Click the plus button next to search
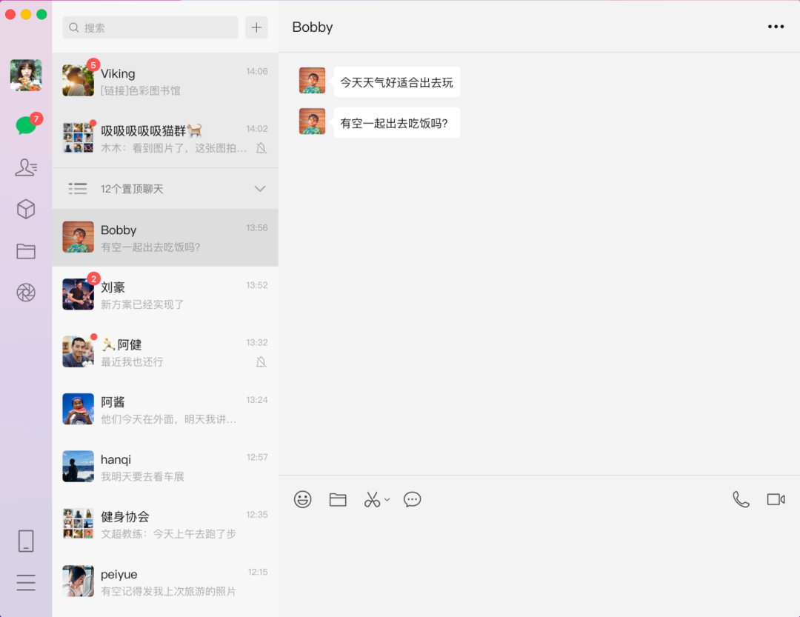Image resolution: width=800 pixels, height=617 pixels. tap(256, 27)
